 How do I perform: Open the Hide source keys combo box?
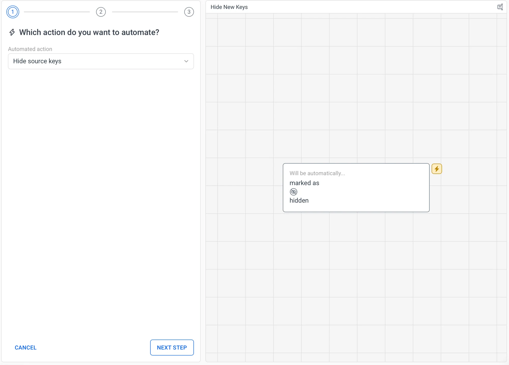click(x=97, y=61)
